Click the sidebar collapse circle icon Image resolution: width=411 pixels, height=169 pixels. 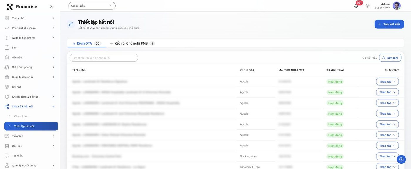pos(52,6)
